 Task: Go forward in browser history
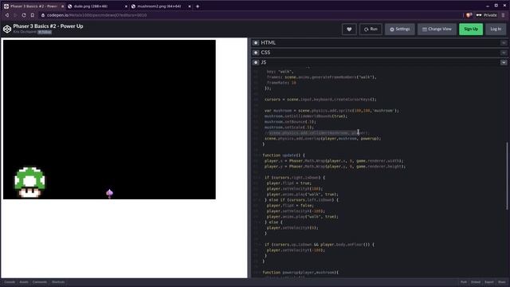(x=15, y=15)
